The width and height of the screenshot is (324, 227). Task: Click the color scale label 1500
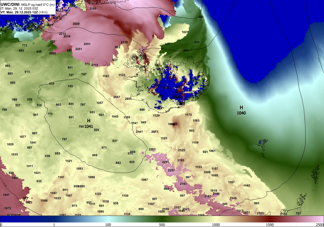[x=270, y=225]
